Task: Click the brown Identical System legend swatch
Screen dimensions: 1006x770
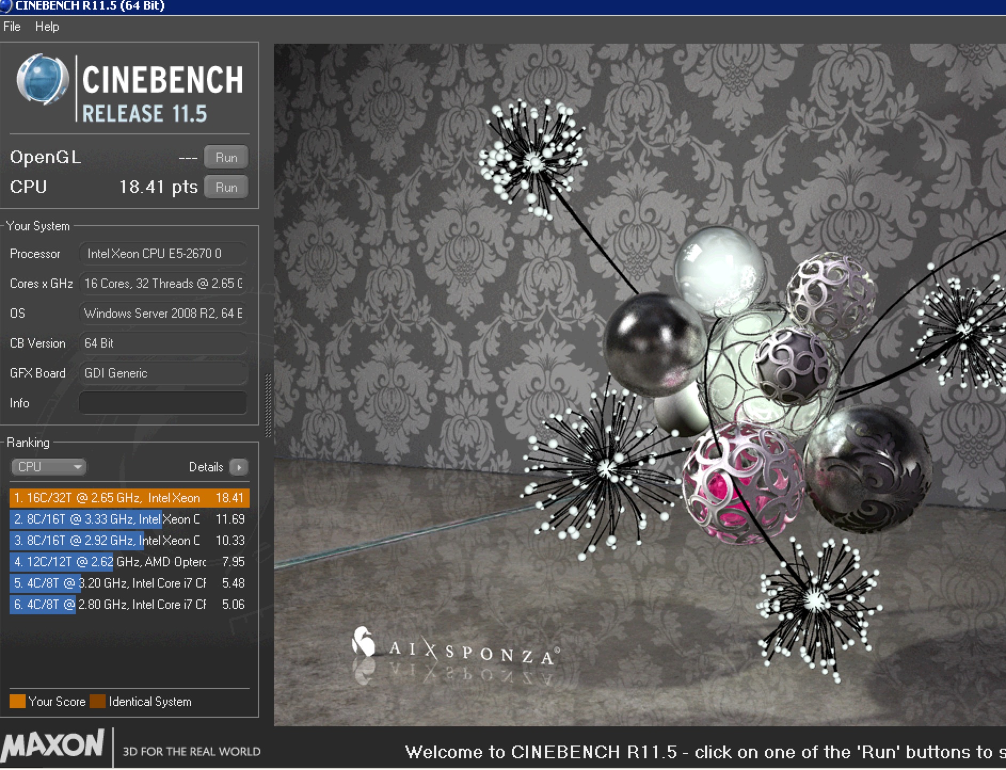Action: coord(98,702)
